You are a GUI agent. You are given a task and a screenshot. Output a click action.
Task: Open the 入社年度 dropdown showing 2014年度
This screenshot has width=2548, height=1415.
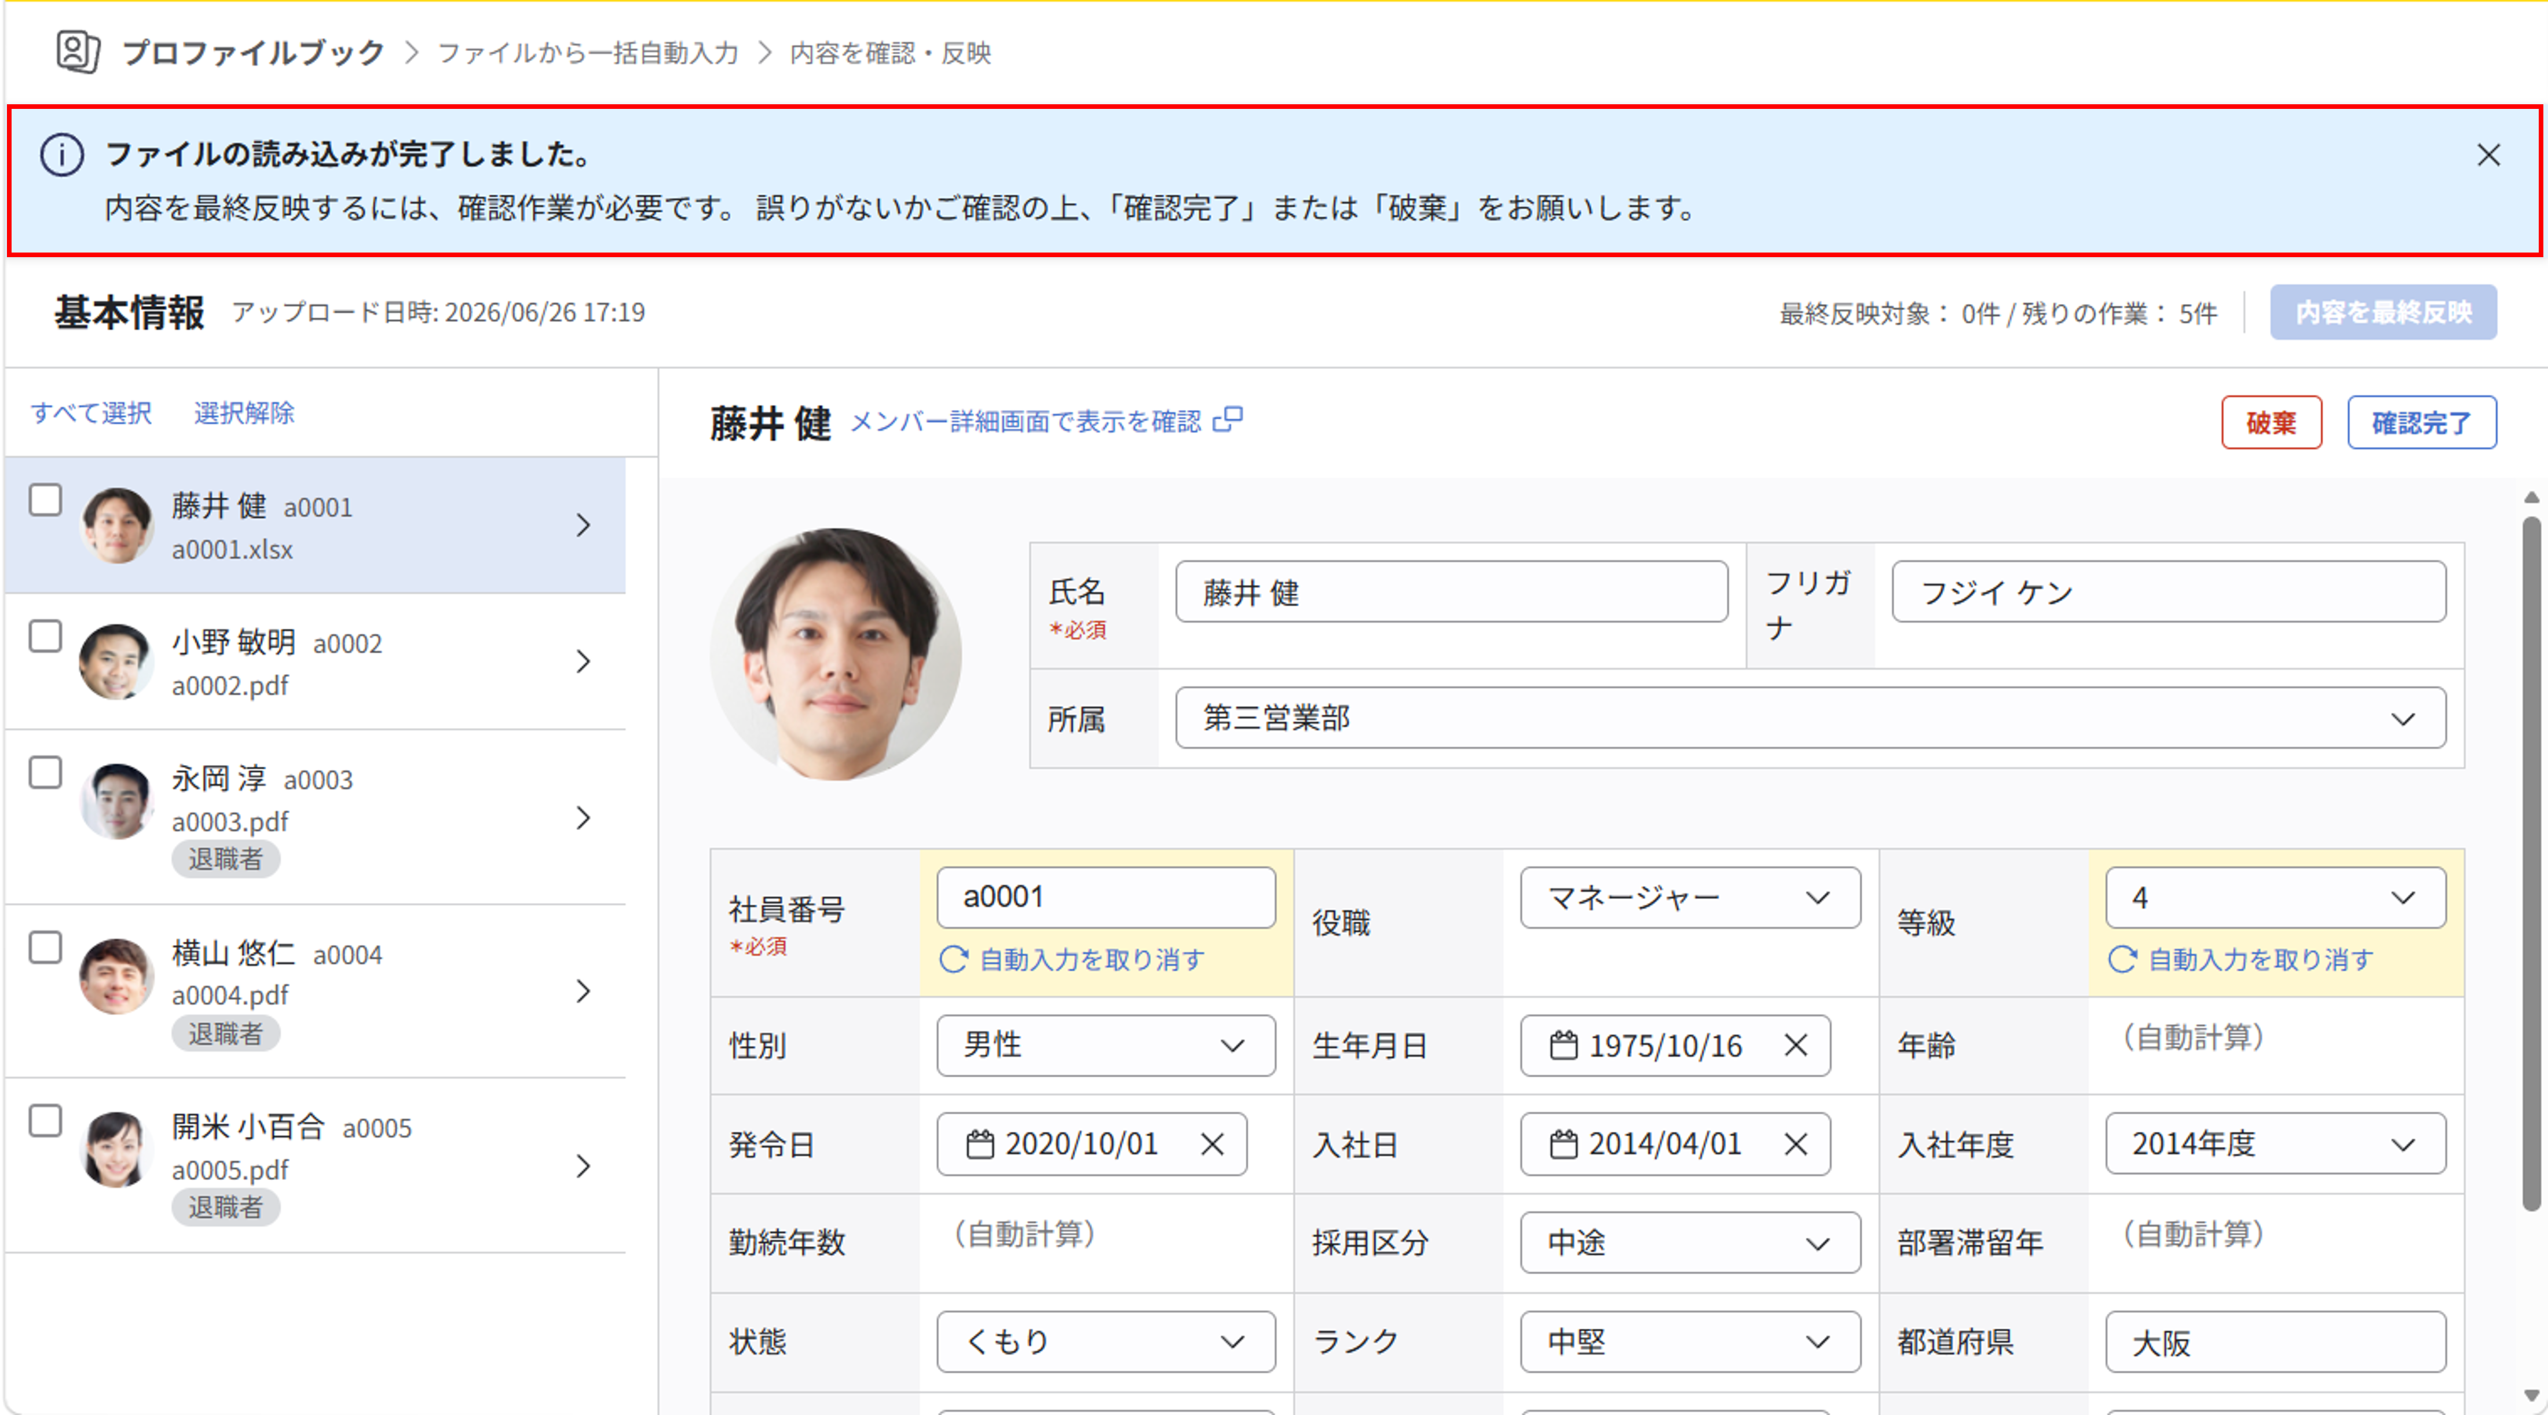pyautogui.click(x=2275, y=1144)
